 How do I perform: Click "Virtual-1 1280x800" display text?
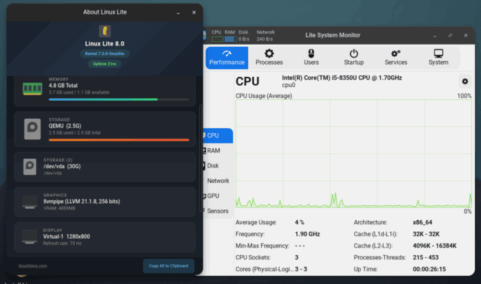coord(66,237)
